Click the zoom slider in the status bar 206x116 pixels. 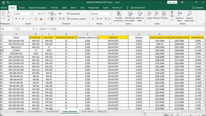(191, 115)
